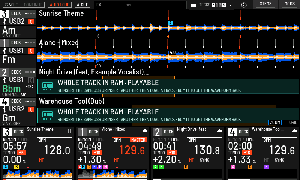Click the 3 DECK button in the bottom panel
Viewport: 300px width, 180px height.
[x=13, y=132]
